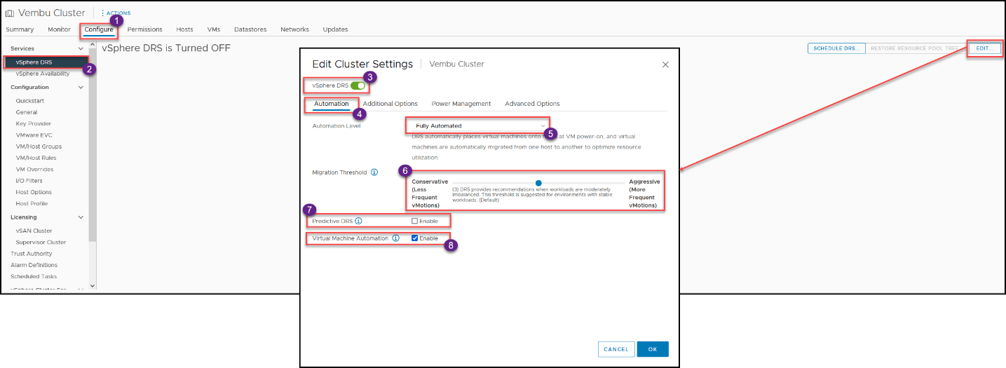Viewport: 1006px width, 368px height.
Task: Open Host Profile
Action: [x=32, y=203]
